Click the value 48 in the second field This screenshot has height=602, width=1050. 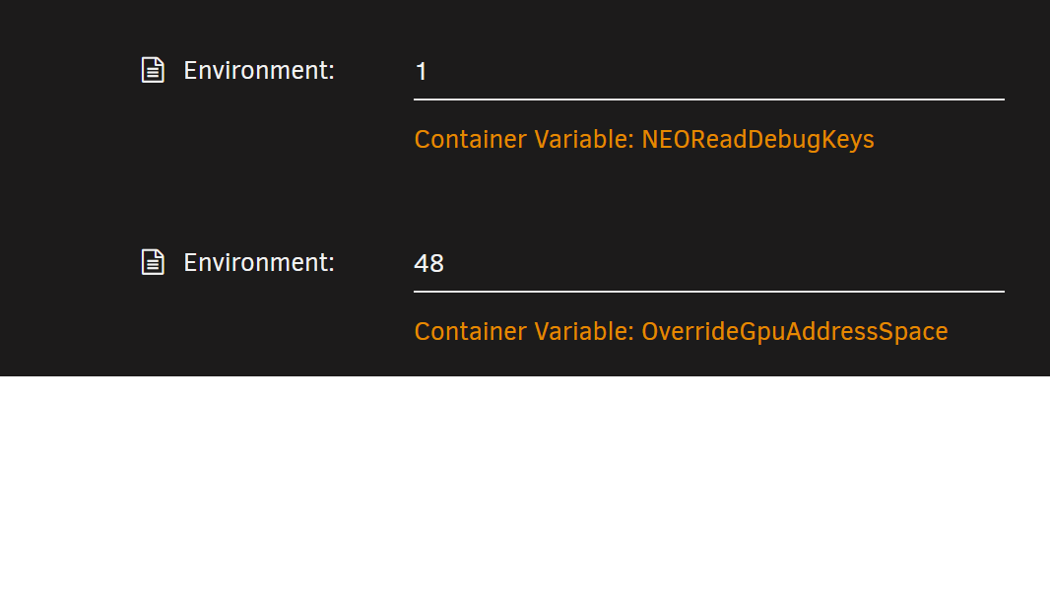[x=429, y=264]
